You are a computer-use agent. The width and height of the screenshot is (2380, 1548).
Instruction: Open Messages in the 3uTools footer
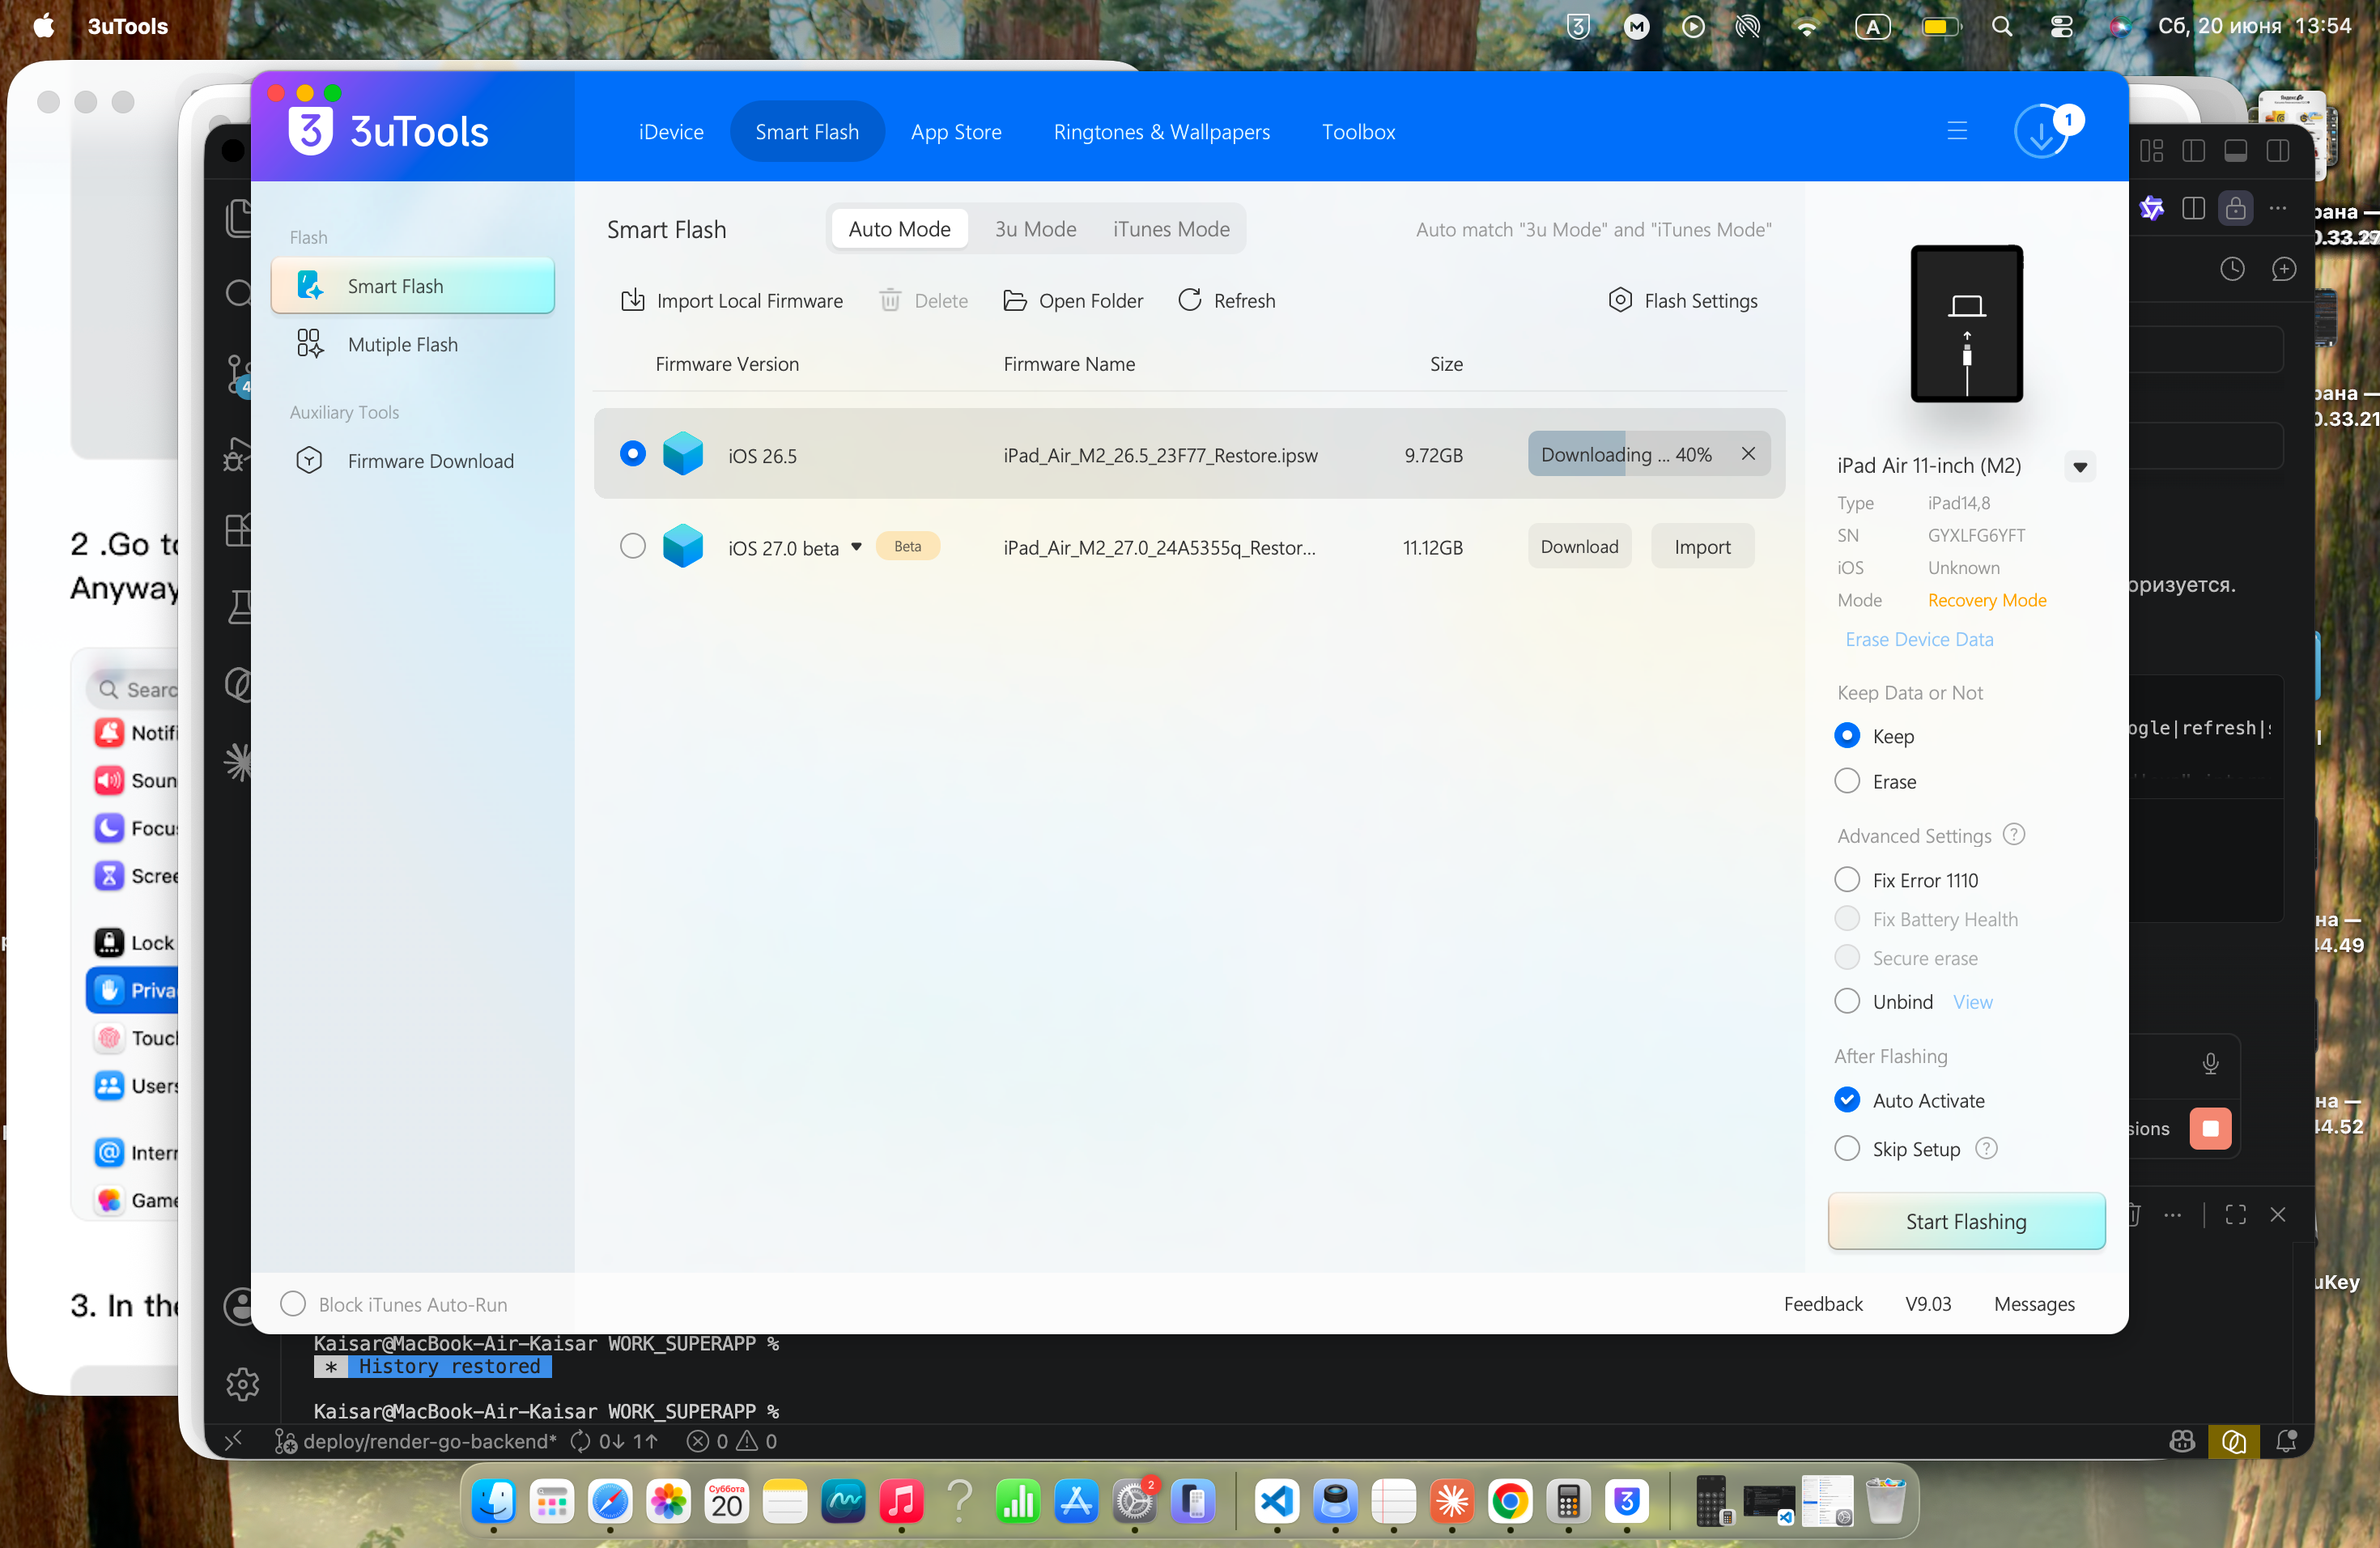2034,1303
